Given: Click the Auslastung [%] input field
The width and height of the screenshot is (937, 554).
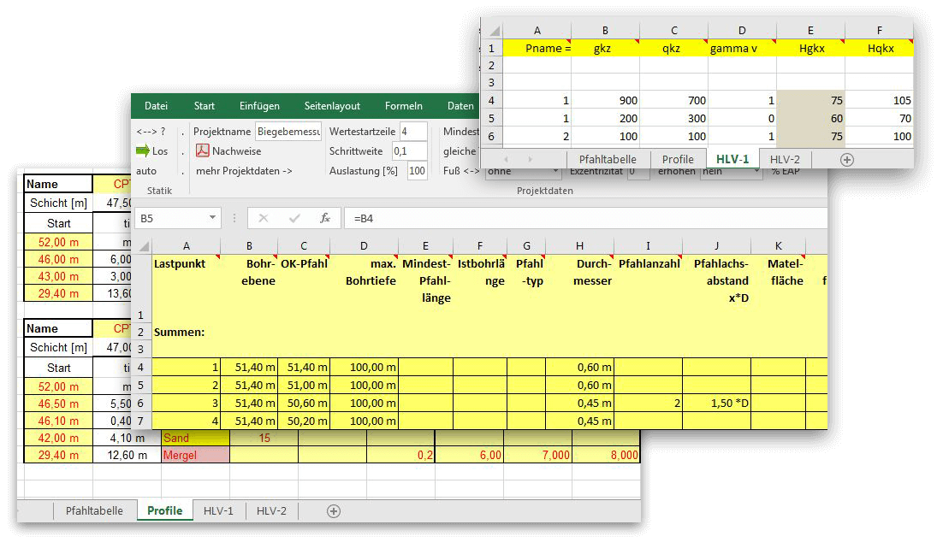Looking at the screenshot, I should point(417,171).
